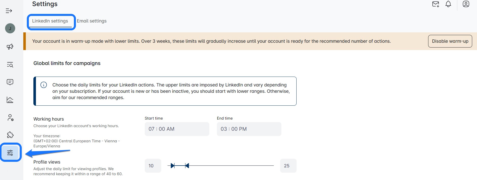Open the settings sliders icon
The height and width of the screenshot is (180, 477).
click(x=10, y=153)
